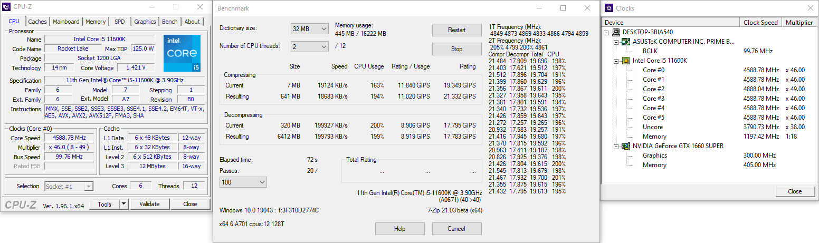Switch to the Caches tab
This screenshot has height=243, width=819.
(37, 22)
